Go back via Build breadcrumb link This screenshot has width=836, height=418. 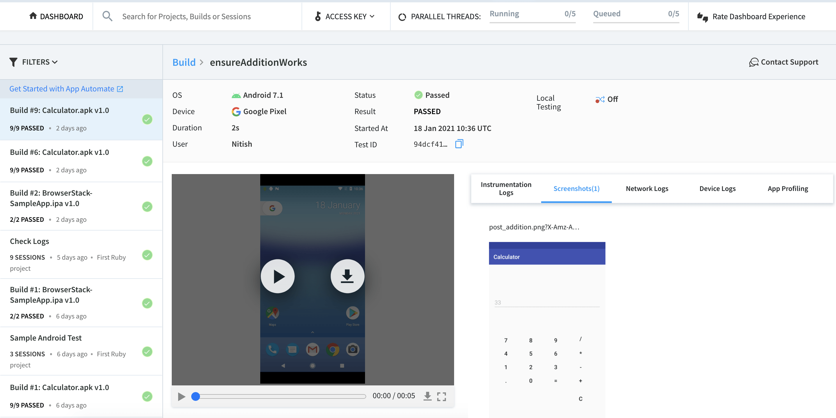(184, 62)
